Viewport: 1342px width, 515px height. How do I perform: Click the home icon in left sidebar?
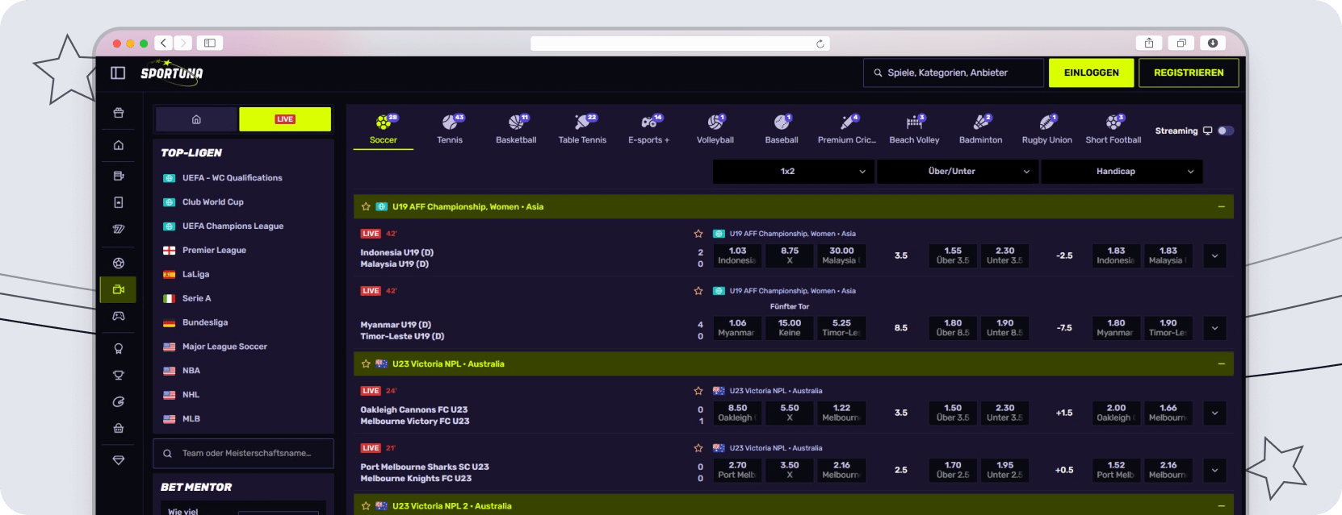click(119, 145)
